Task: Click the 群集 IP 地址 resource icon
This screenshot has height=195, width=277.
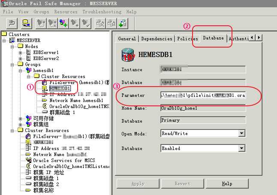Action: click(28, 172)
